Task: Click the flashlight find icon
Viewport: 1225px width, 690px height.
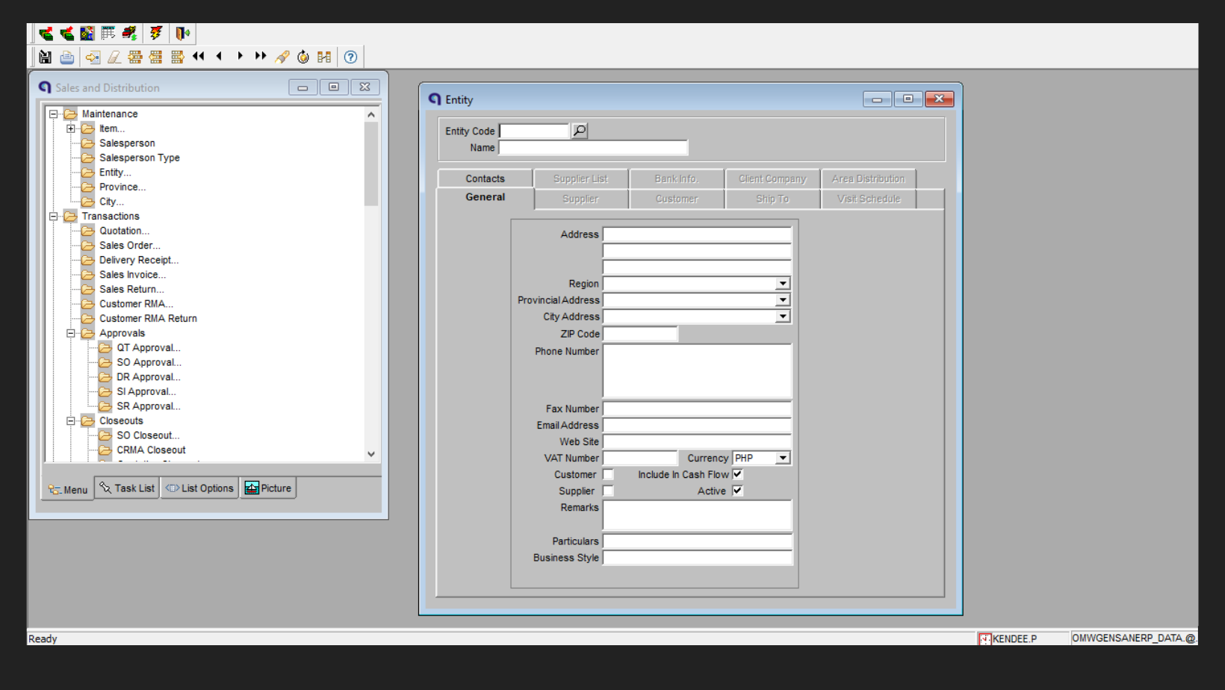Action: (x=282, y=57)
